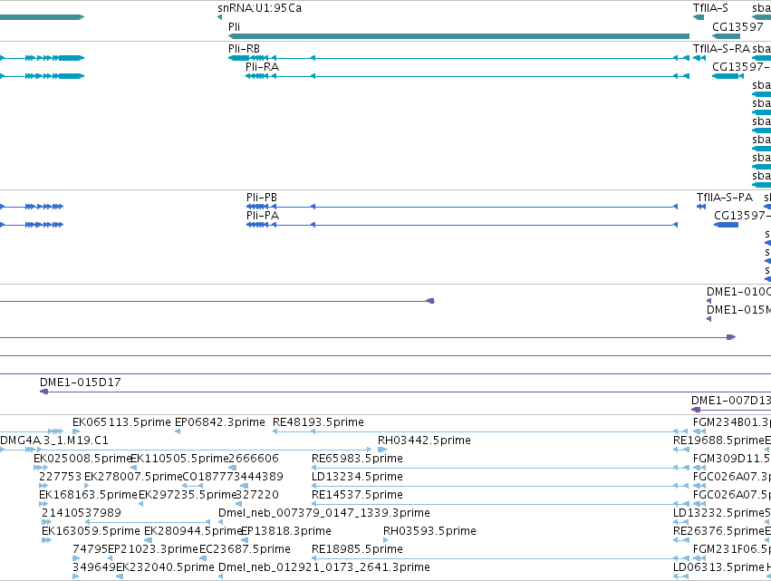771x581 pixels.
Task: Click the RE65983.5prime EST label
Action: point(357,459)
